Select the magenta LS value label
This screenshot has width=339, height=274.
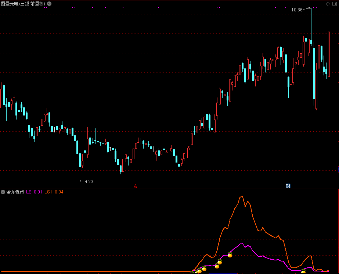pos(34,192)
